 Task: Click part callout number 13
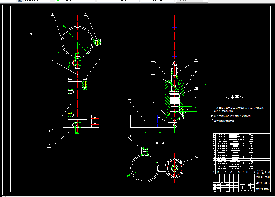click(196, 88)
